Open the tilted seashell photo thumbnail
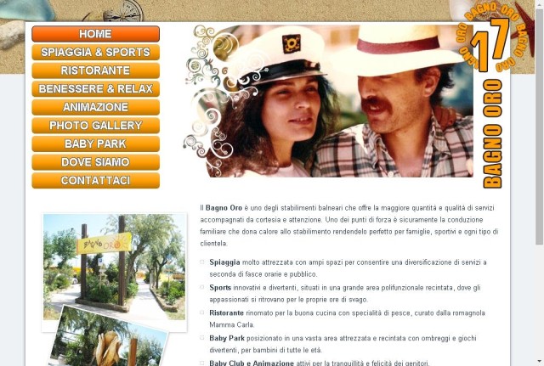Screen dimensions: 544x366 click(x=110, y=338)
